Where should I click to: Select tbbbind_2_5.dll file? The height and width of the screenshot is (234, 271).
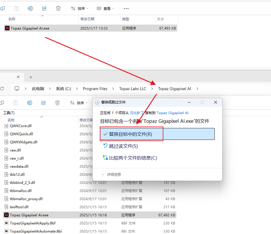(x=22, y=182)
